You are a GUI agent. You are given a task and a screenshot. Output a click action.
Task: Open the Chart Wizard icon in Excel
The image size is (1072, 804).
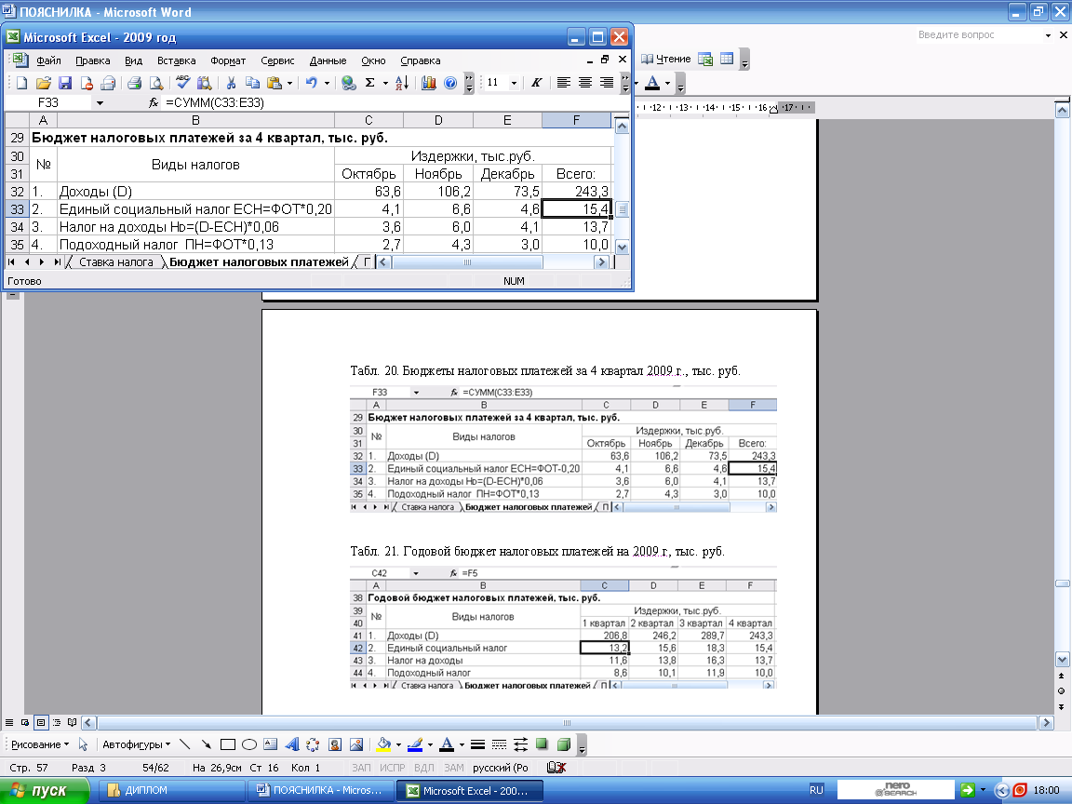[429, 83]
